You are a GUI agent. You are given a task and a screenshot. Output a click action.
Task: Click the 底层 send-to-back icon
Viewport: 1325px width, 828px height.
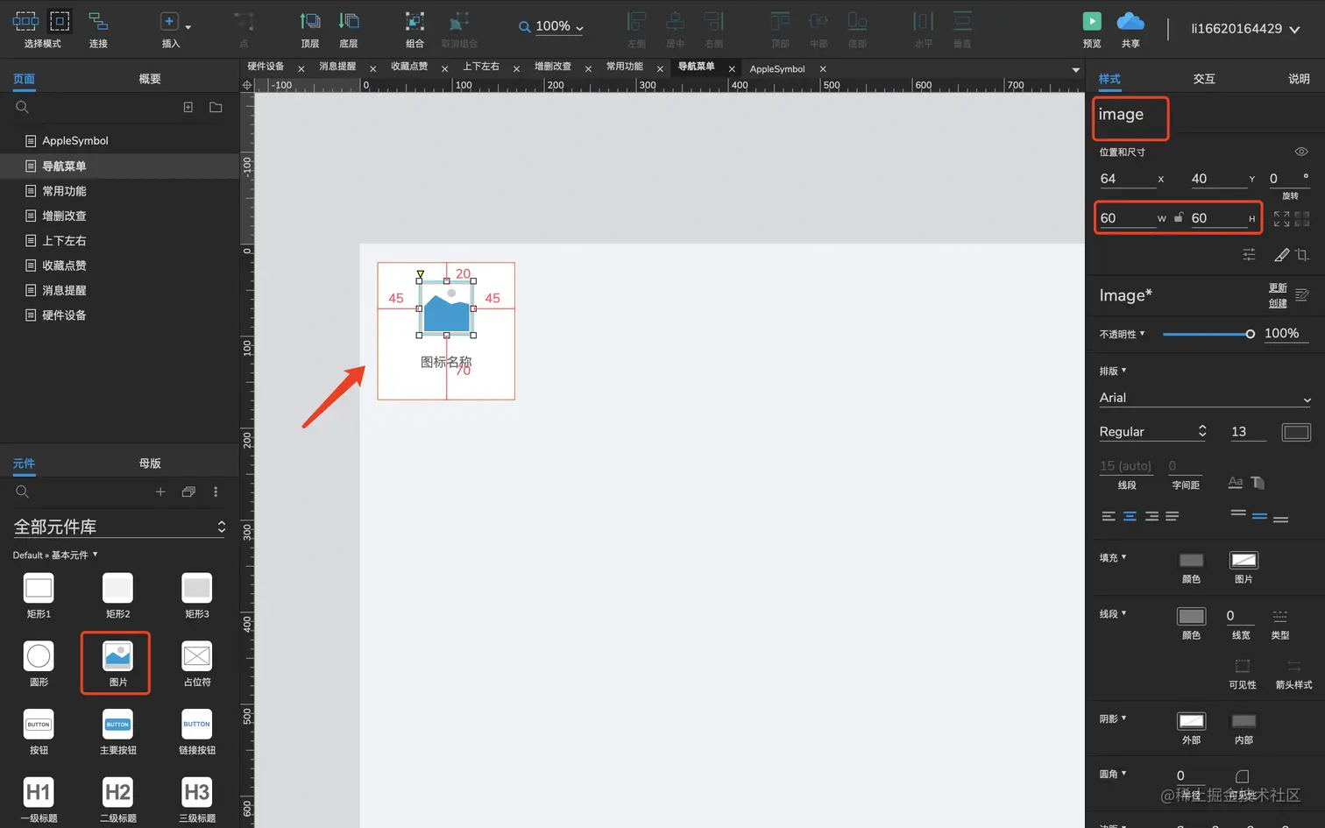(349, 21)
